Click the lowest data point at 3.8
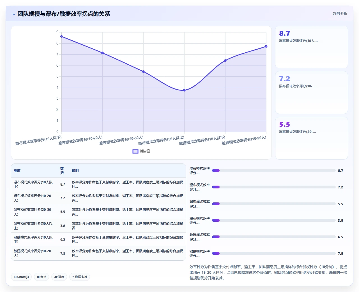359x292 pixels. click(x=184, y=90)
